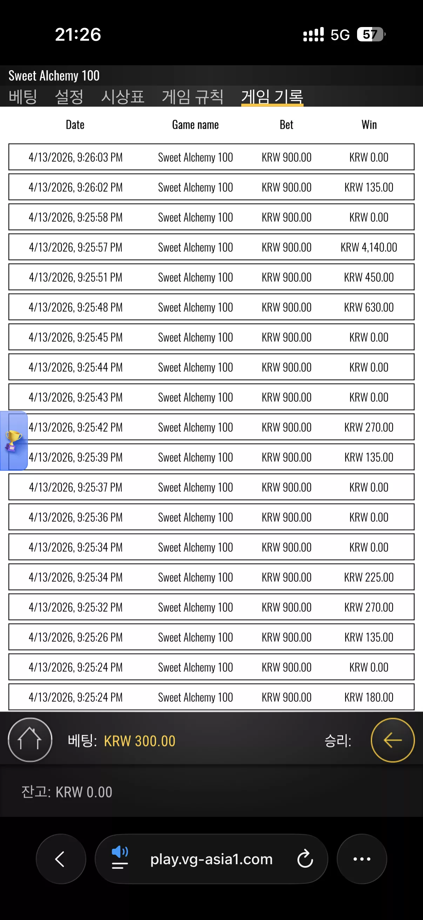Tap the battery indicator in status bar
Viewport: 423px width, 920px height.
pos(371,34)
